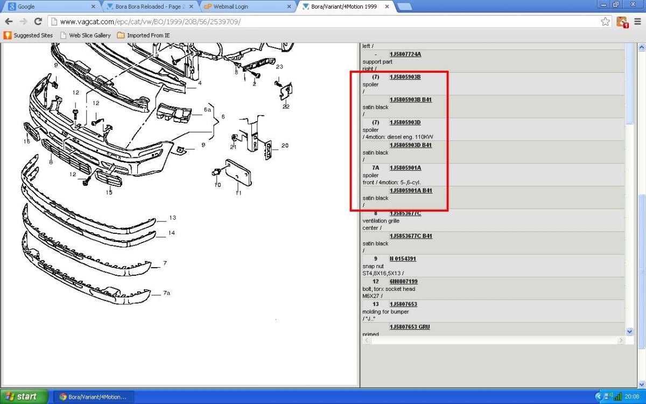Switch to the Bora Bora Reloaded tab
This screenshot has height=404, width=646.
click(149, 6)
